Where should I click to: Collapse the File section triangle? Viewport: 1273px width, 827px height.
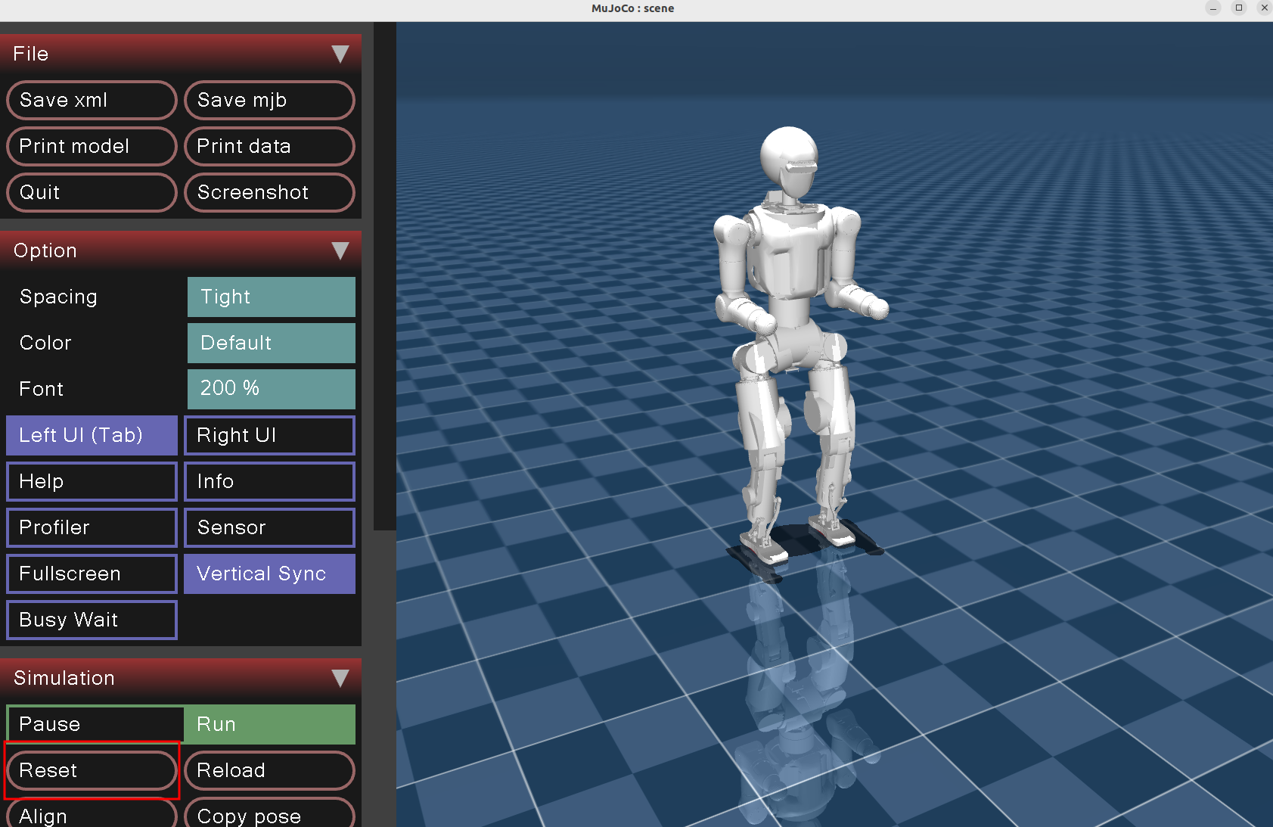click(x=340, y=54)
